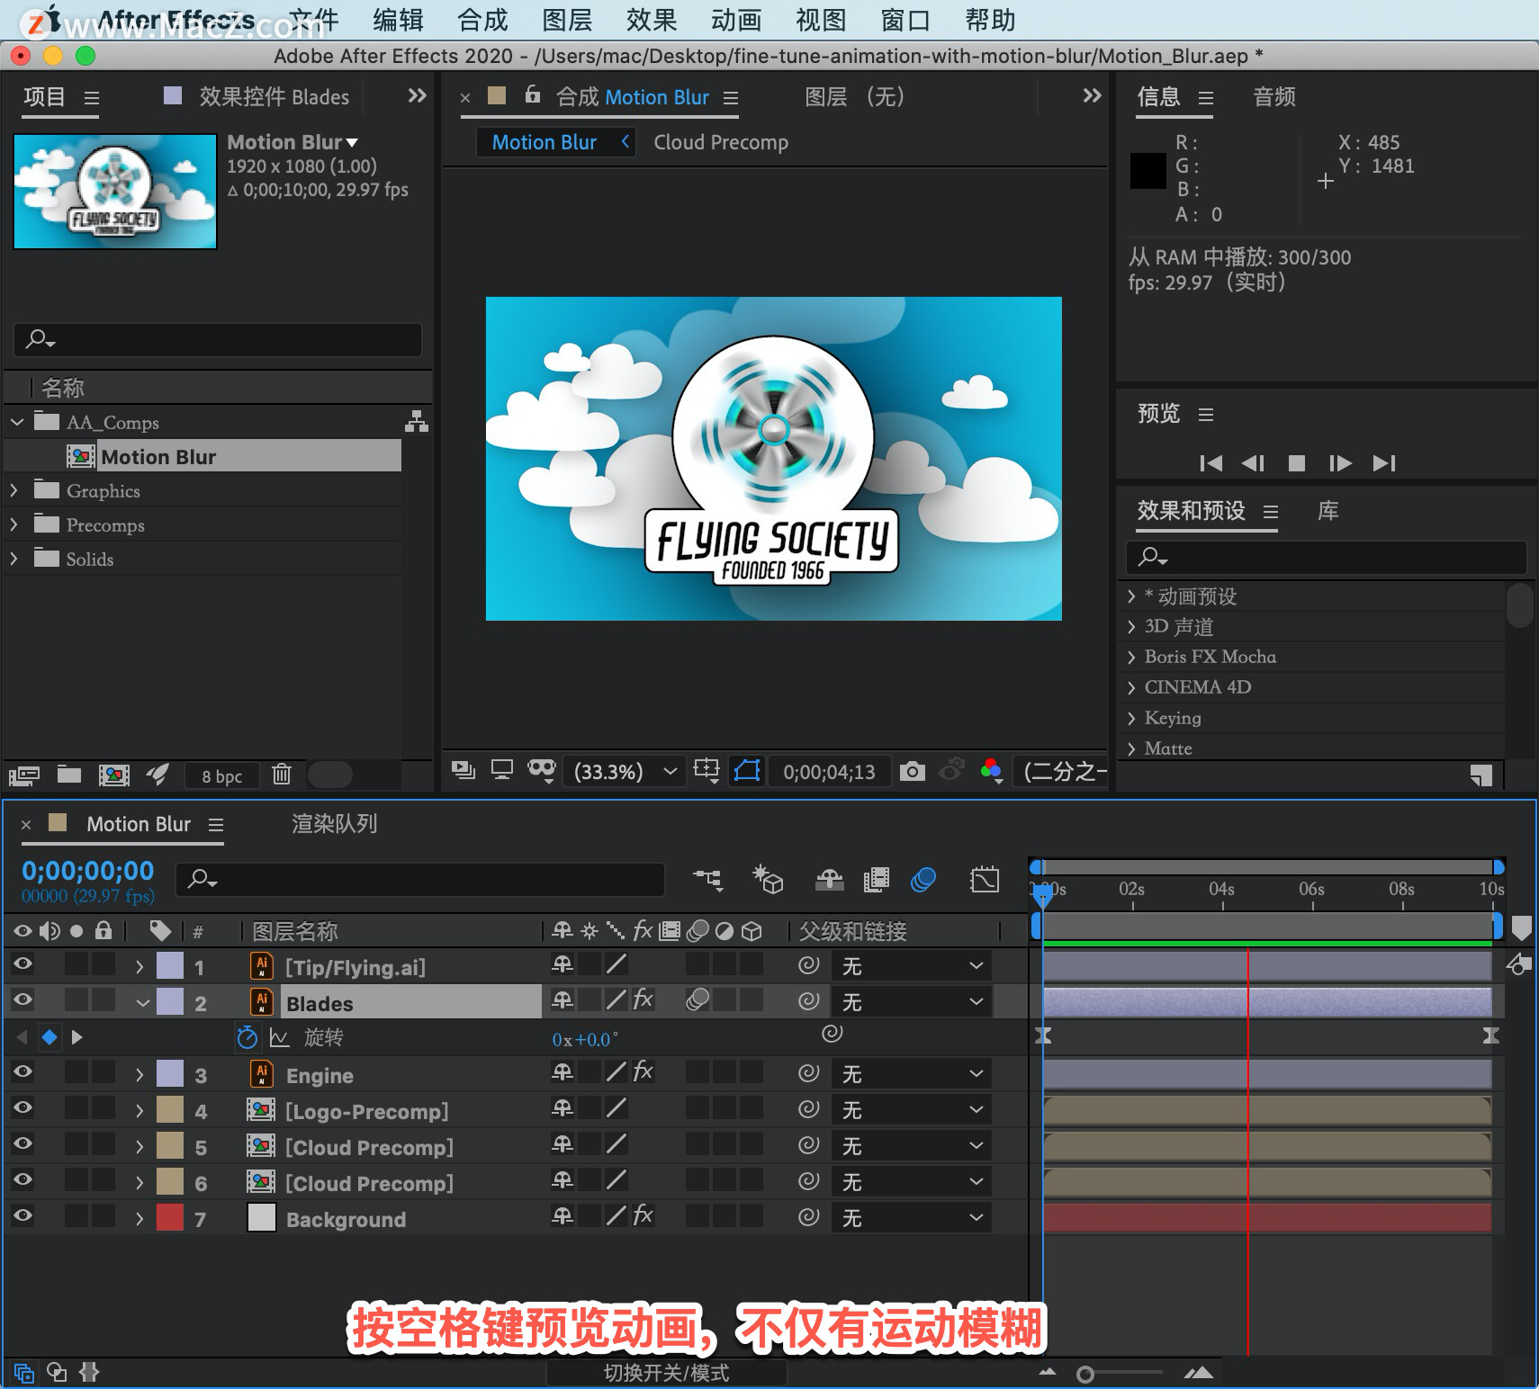Click the Blades layer purple label swatch
This screenshot has width=1539, height=1389.
[170, 1001]
